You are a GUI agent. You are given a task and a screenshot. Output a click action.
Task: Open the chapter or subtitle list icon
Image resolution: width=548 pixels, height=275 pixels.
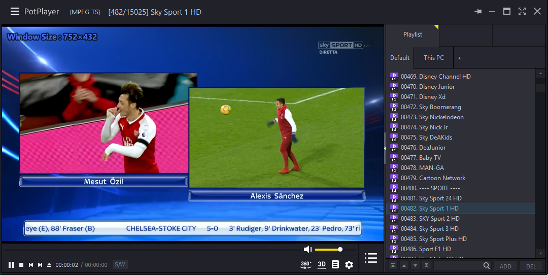[335, 264]
